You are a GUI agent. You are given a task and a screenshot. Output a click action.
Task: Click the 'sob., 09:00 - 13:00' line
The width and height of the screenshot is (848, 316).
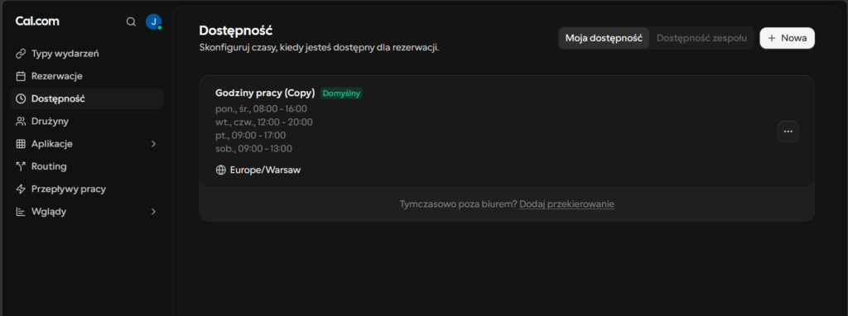[x=253, y=149]
